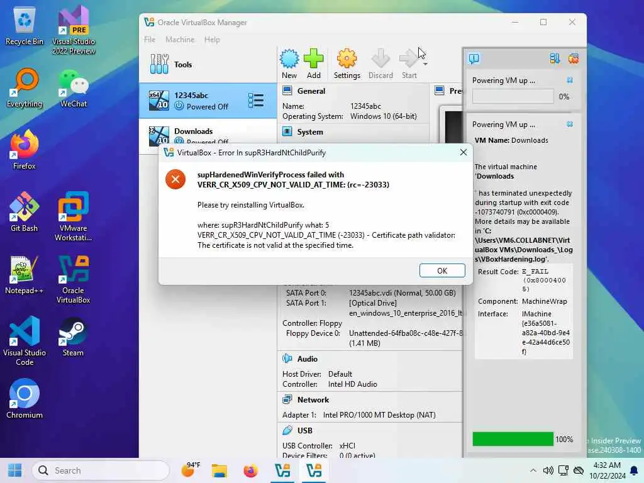Image resolution: width=644 pixels, height=483 pixels.
Task: Show hidden tray icons chevron
Action: point(533,470)
